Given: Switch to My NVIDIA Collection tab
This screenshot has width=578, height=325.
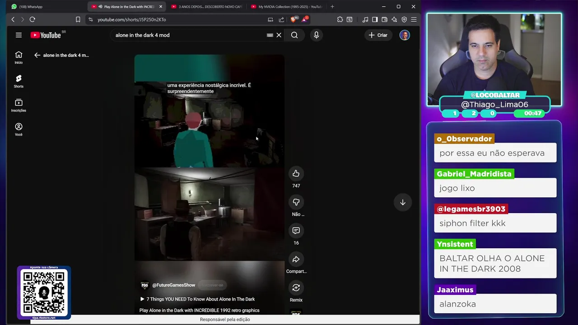Looking at the screenshot, I should pyautogui.click(x=287, y=7).
